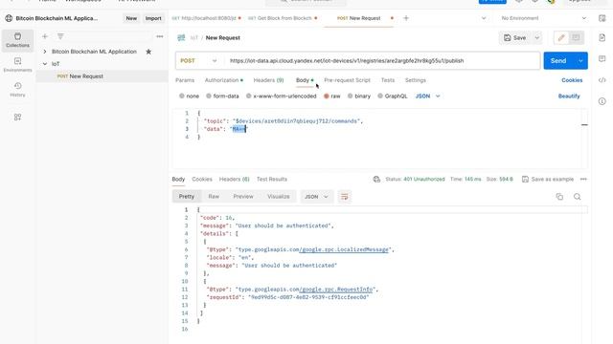Screen dimensions: 613x344
Task: Click the network globe icon near Status
Action: coord(376,179)
